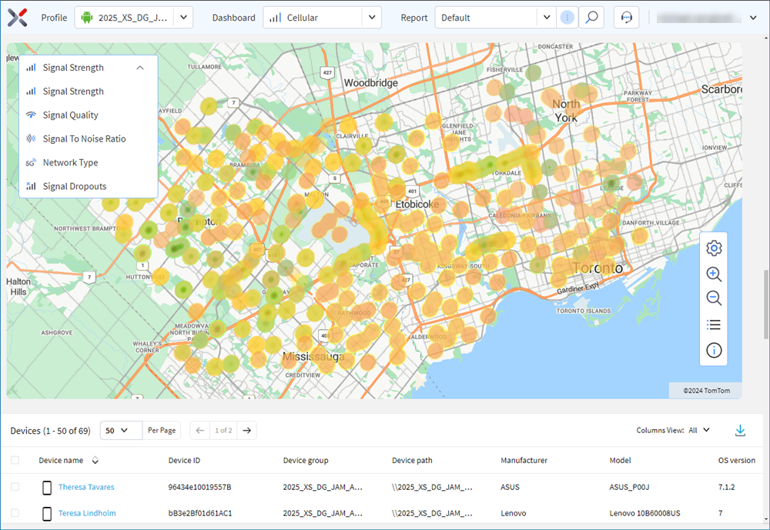Zoom out on the map
770x530 pixels.
[714, 298]
